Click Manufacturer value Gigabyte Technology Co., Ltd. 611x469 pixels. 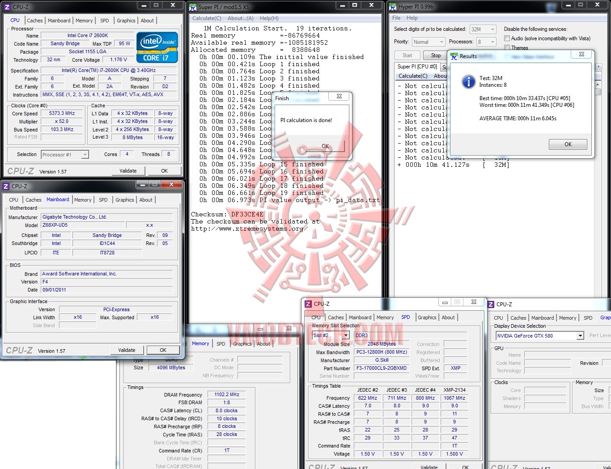pos(107,217)
